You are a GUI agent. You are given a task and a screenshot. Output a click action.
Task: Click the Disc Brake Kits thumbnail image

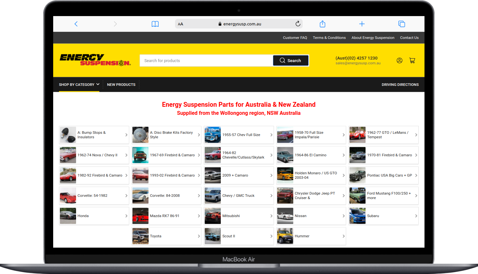click(141, 135)
